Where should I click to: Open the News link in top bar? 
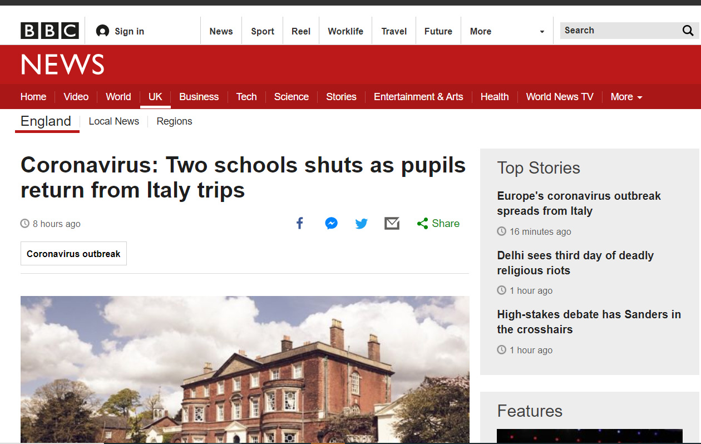[x=221, y=31]
